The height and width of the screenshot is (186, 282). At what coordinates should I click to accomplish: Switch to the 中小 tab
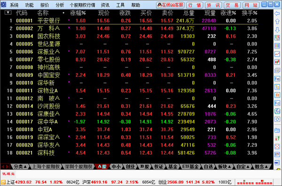(116, 167)
